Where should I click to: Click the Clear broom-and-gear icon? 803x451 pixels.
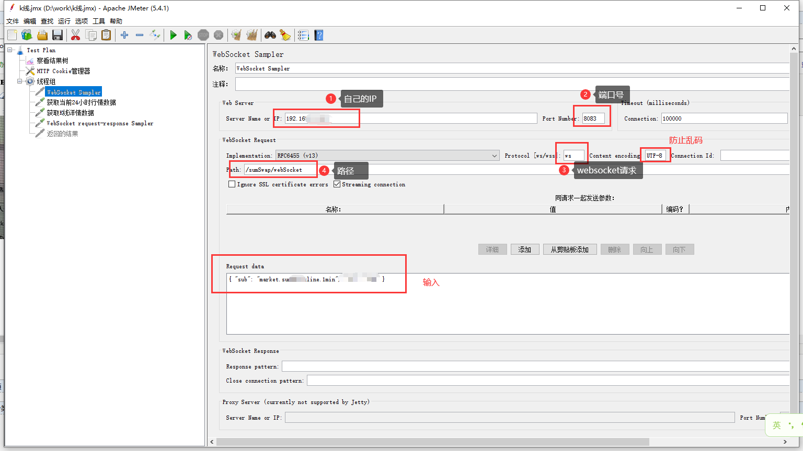[x=237, y=35]
